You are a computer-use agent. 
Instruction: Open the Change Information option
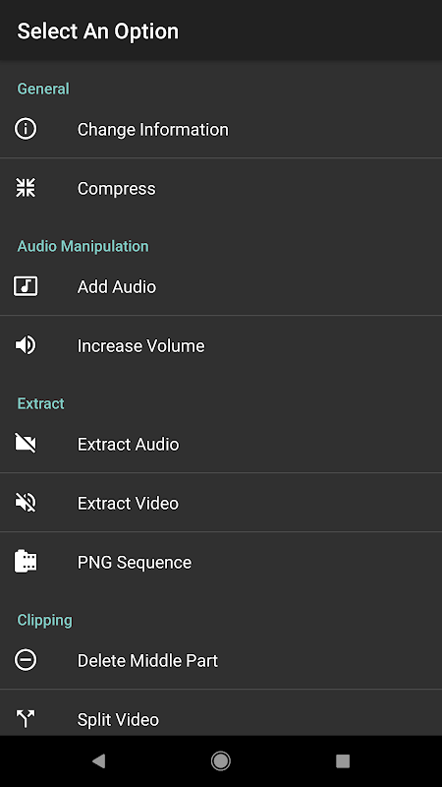click(x=221, y=129)
